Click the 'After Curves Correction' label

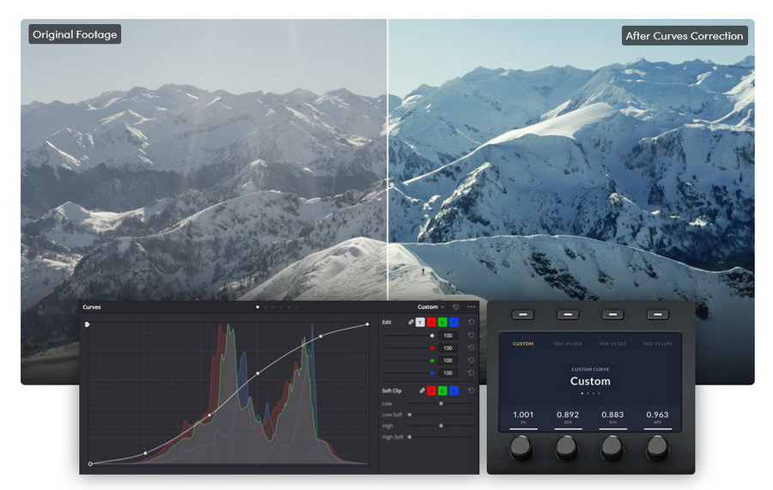point(685,36)
